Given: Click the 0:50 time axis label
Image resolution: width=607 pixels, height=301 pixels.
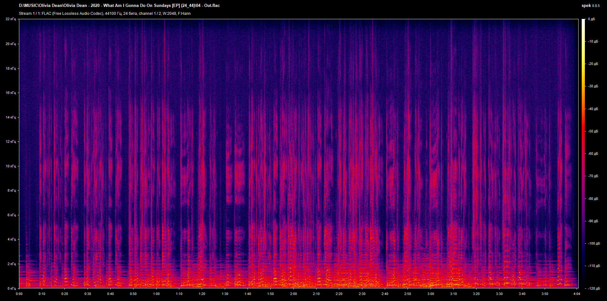Looking at the screenshot, I should (x=133, y=294).
